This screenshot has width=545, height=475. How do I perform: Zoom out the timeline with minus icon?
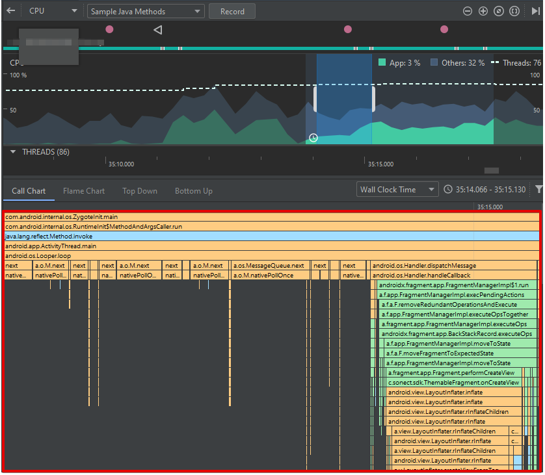468,11
